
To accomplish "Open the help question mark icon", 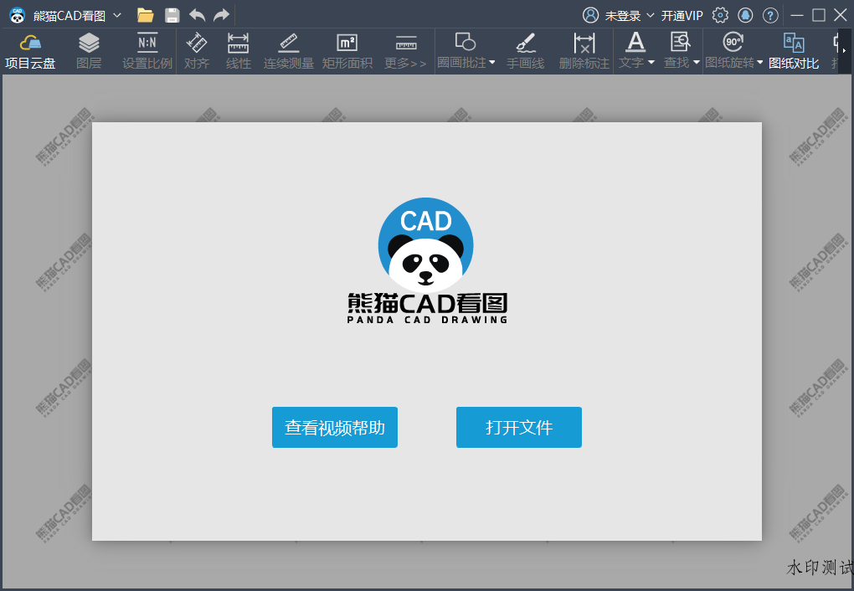I will point(770,15).
